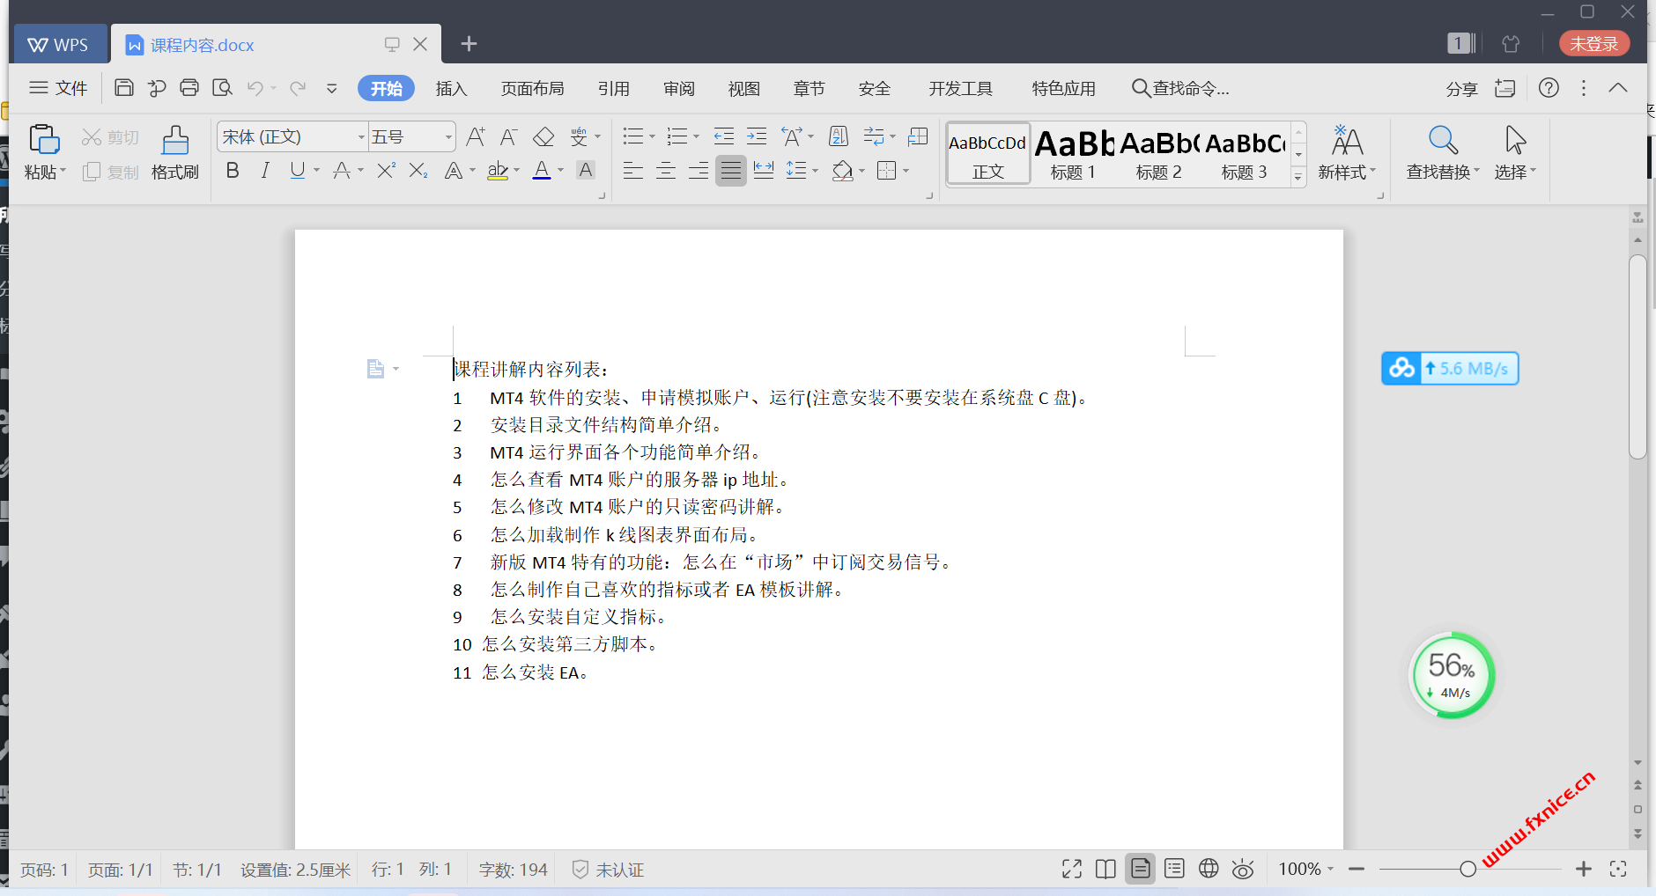Image resolution: width=1656 pixels, height=896 pixels.
Task: Click the Redo arrow icon
Action: tap(298, 88)
